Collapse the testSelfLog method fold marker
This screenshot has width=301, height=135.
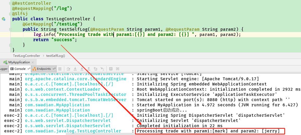click(x=10, y=29)
